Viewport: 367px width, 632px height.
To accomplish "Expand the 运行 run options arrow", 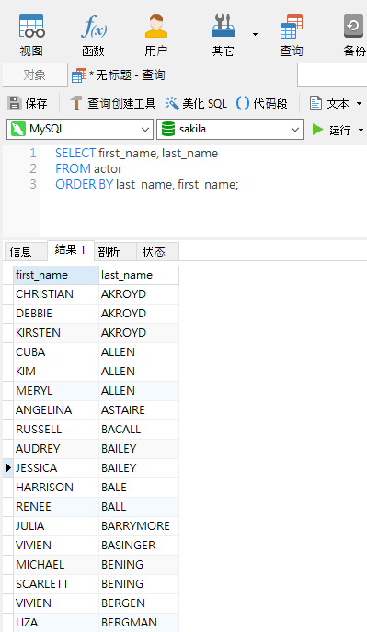I will click(361, 131).
